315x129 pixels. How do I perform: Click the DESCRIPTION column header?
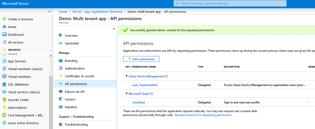tap(231, 67)
